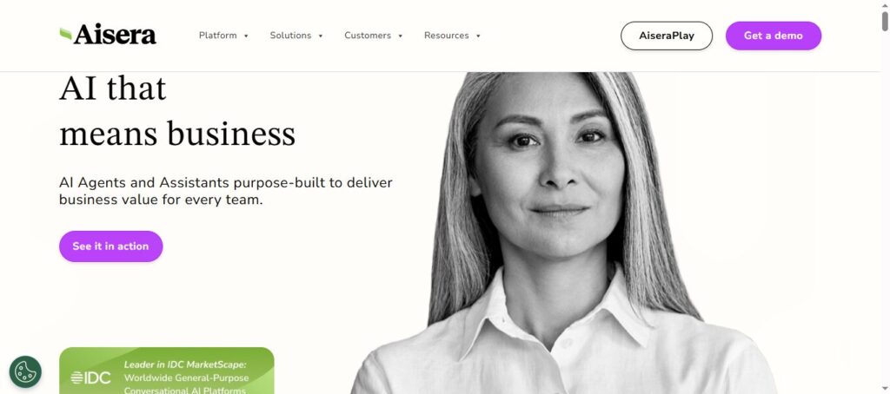This screenshot has width=890, height=394.
Task: Click the purple Get a demo button
Action: [773, 36]
